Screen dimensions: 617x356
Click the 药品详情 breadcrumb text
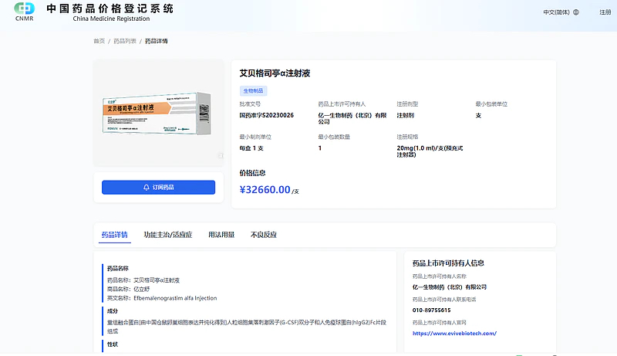point(157,41)
